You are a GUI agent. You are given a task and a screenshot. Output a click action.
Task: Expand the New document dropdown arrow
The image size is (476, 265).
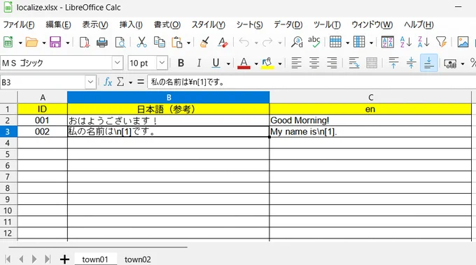[20, 43]
